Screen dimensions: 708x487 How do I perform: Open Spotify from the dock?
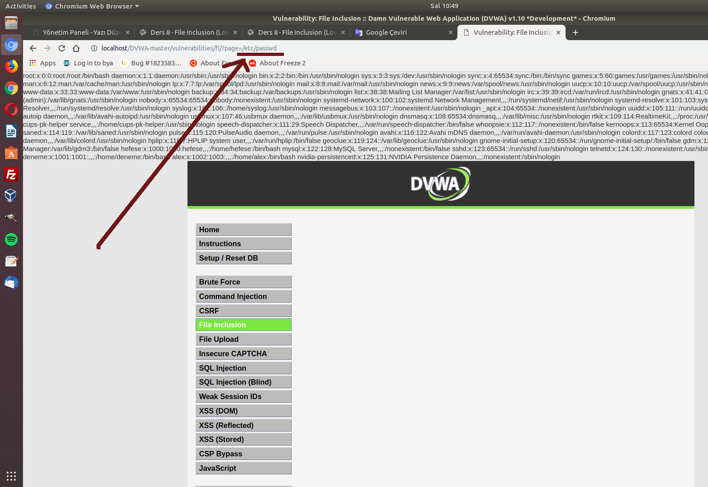[x=11, y=239]
